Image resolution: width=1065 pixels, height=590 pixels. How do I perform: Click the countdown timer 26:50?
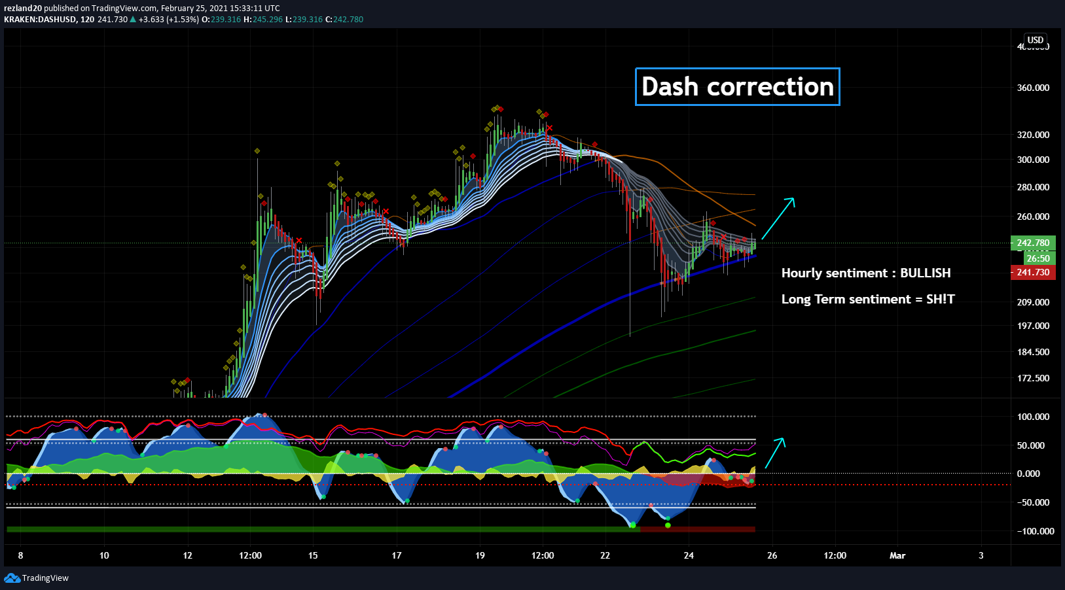tap(1038, 258)
